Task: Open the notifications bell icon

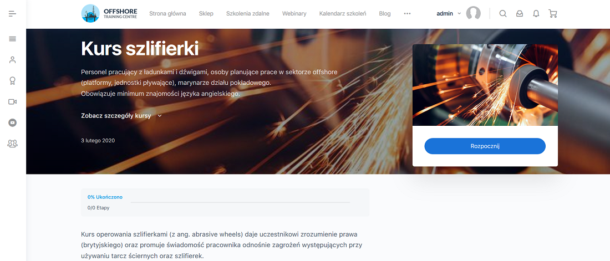Action: click(x=536, y=14)
